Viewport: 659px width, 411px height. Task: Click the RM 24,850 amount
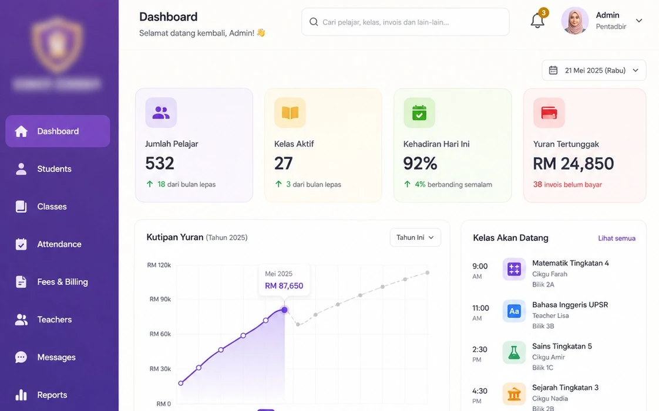point(573,164)
